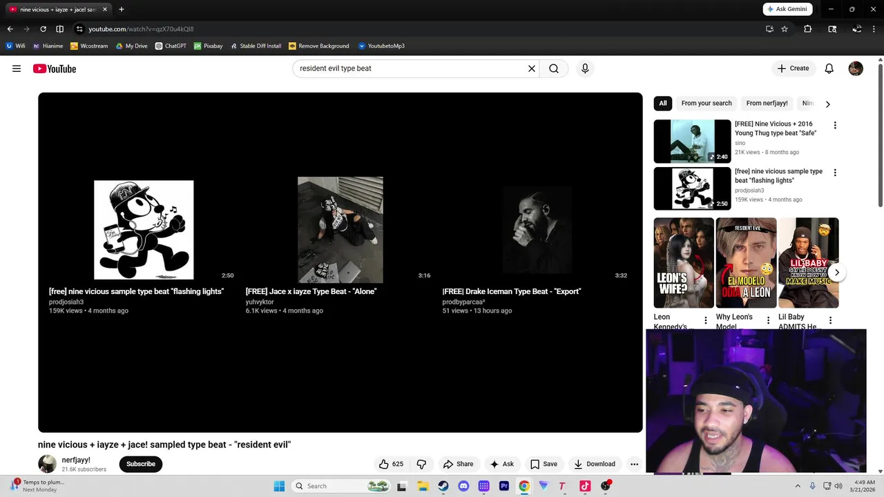Viewport: 884px width, 497px height.
Task: Open options for the Leon Kennedy's short
Action: [x=705, y=320]
